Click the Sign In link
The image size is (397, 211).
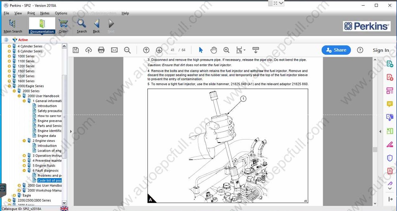pos(381,50)
